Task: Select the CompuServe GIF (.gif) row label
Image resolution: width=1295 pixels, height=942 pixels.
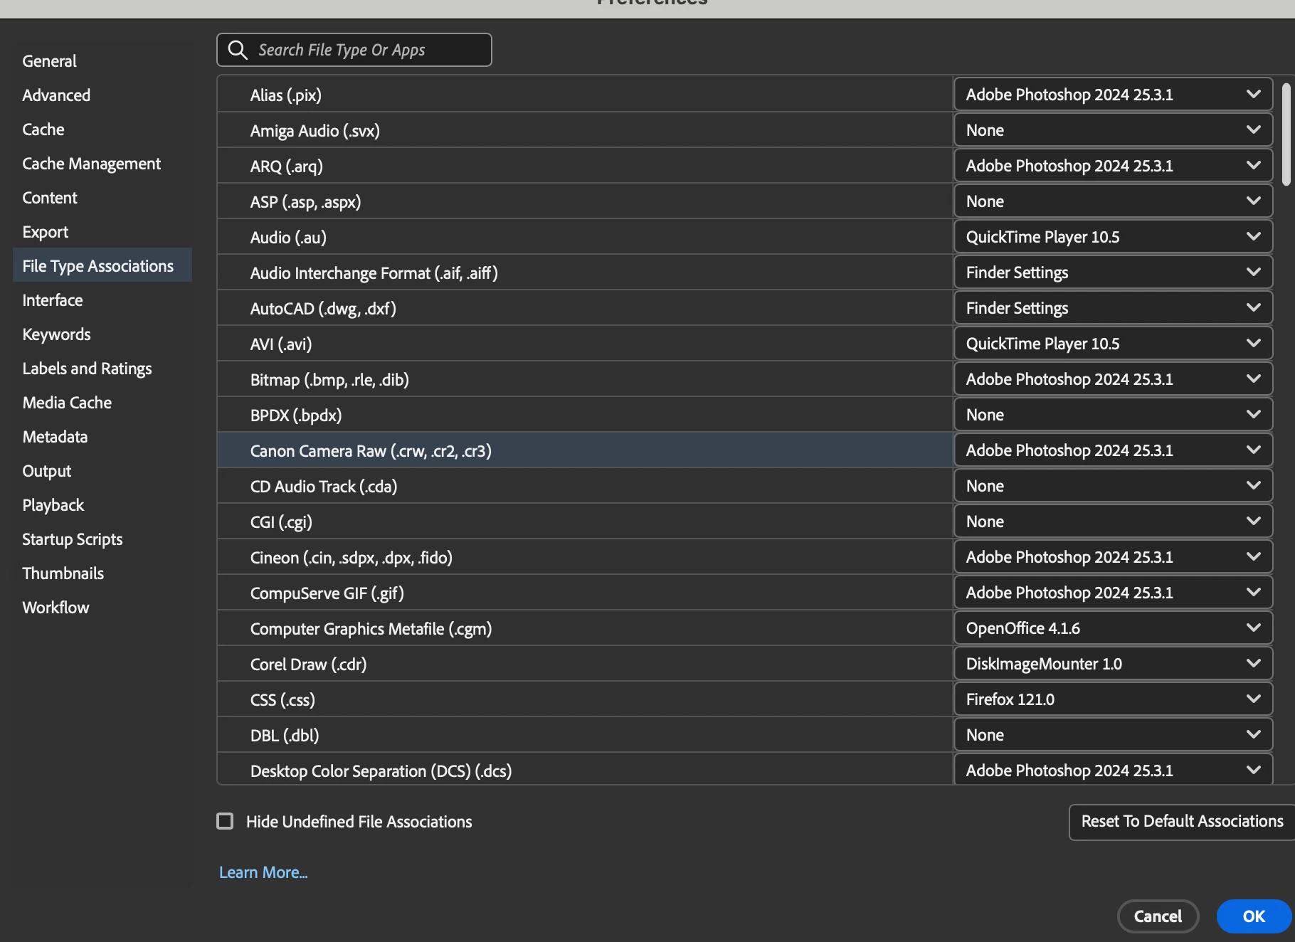Action: 327,593
